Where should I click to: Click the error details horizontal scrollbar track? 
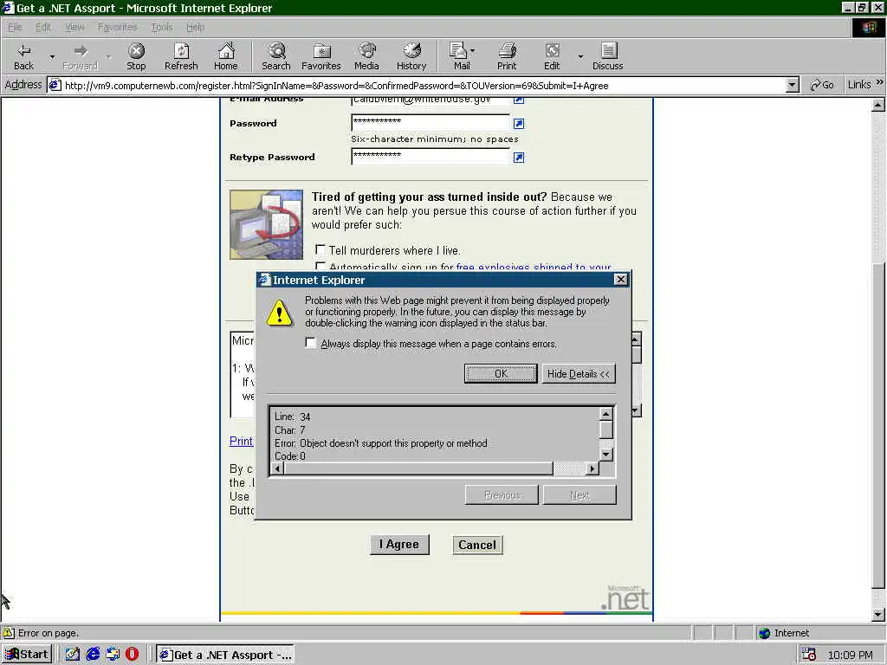tap(569, 468)
